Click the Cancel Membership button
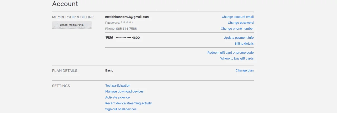The width and height of the screenshot is (337, 113). point(72,25)
